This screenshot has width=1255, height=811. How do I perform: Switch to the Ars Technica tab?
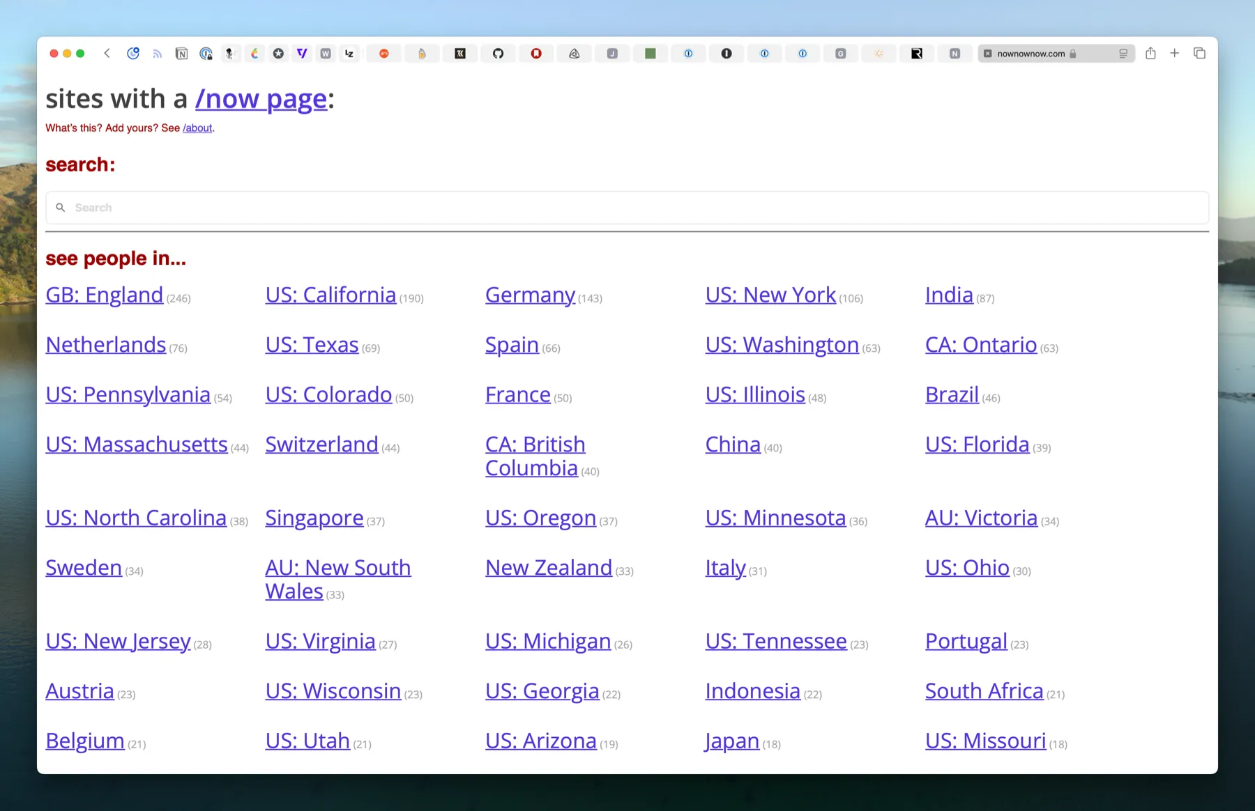coord(383,54)
